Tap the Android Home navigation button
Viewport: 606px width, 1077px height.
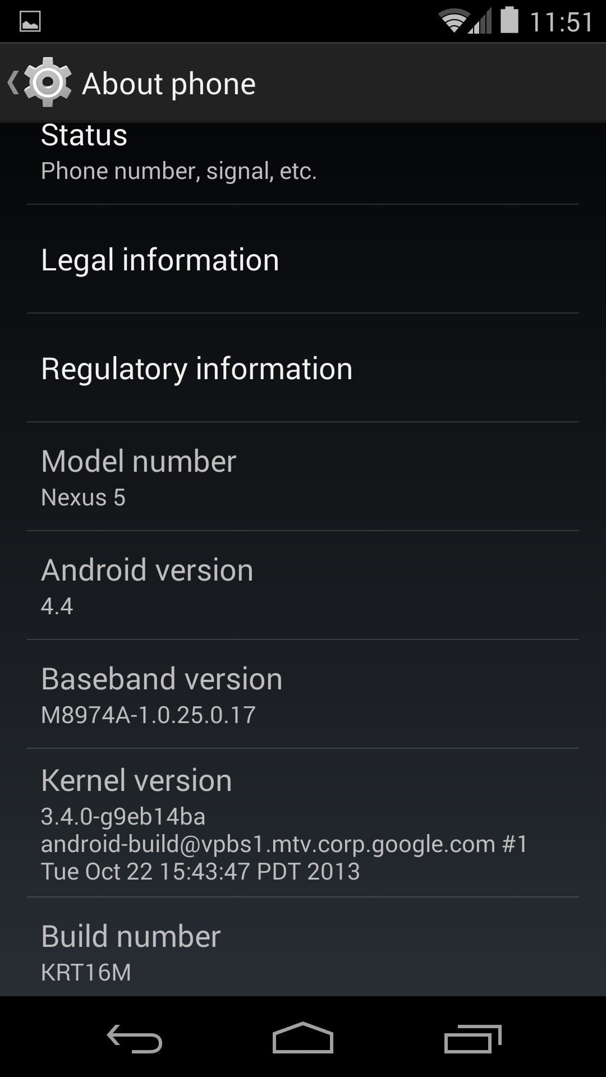click(303, 1038)
